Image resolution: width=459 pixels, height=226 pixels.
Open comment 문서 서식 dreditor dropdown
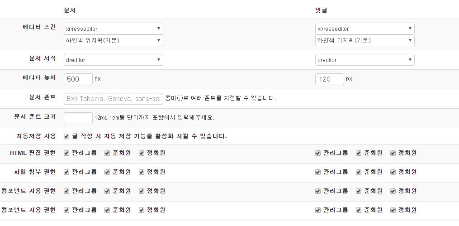pos(364,60)
